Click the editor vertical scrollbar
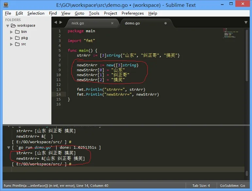Screen dimensions: 252x191 [x=247, y=55]
